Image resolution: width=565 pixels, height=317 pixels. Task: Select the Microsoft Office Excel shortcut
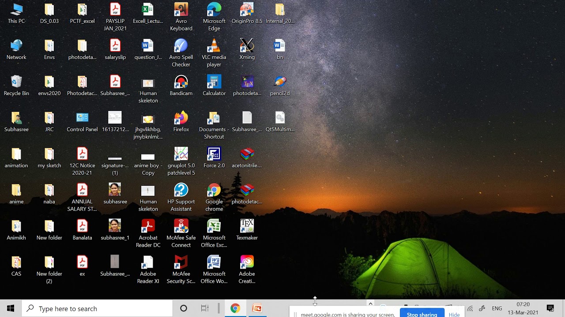(x=214, y=234)
